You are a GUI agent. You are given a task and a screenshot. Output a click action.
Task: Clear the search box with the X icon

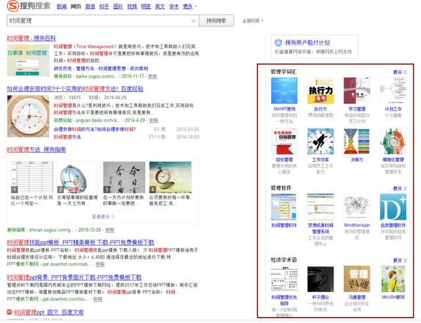click(193, 21)
